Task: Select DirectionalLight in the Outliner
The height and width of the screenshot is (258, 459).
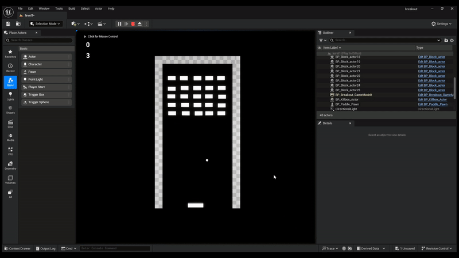Action: click(346, 109)
